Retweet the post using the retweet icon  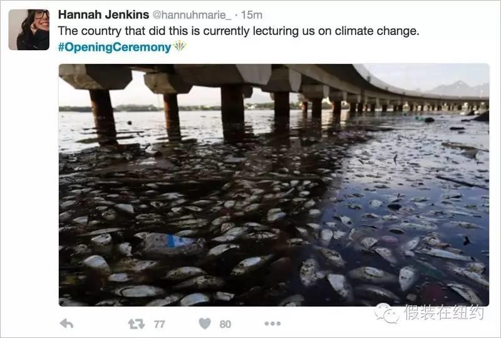[x=136, y=324]
